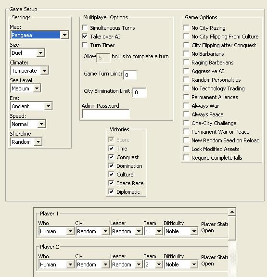Open the Climate dropdown showing Temperate
Viewport: 267px width, 277px height.
click(29, 71)
